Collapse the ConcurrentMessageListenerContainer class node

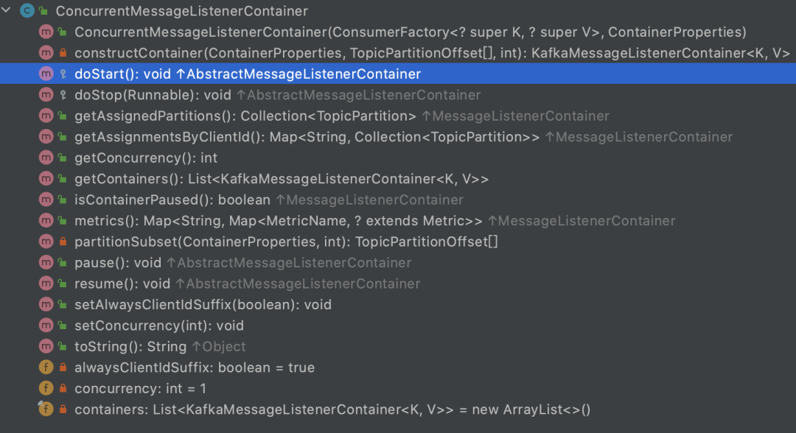tap(8, 11)
